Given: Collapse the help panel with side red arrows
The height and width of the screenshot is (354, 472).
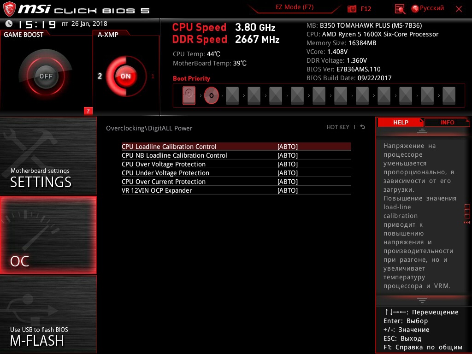Looking at the screenshot, I should pos(467,223).
